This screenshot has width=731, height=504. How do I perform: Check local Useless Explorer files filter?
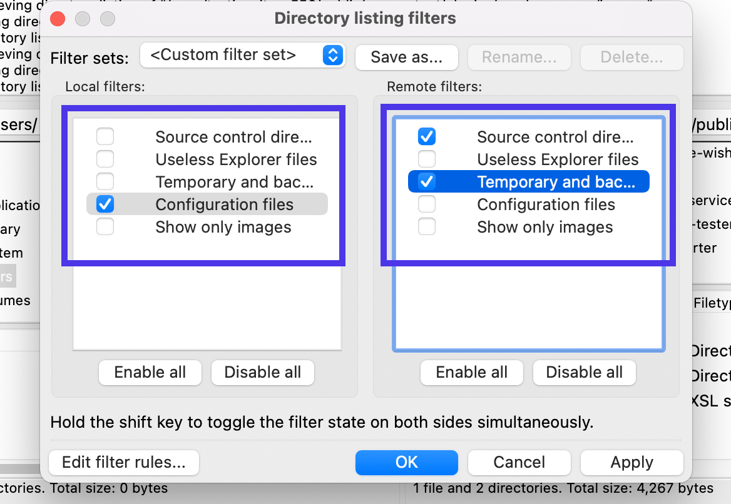coord(105,159)
